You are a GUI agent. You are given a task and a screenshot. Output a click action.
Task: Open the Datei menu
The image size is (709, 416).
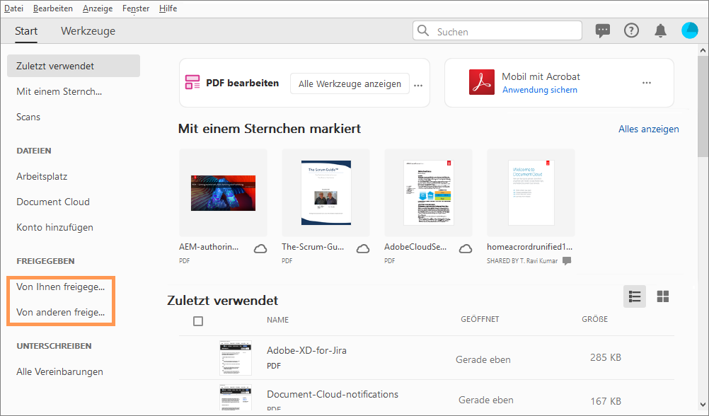(x=14, y=8)
